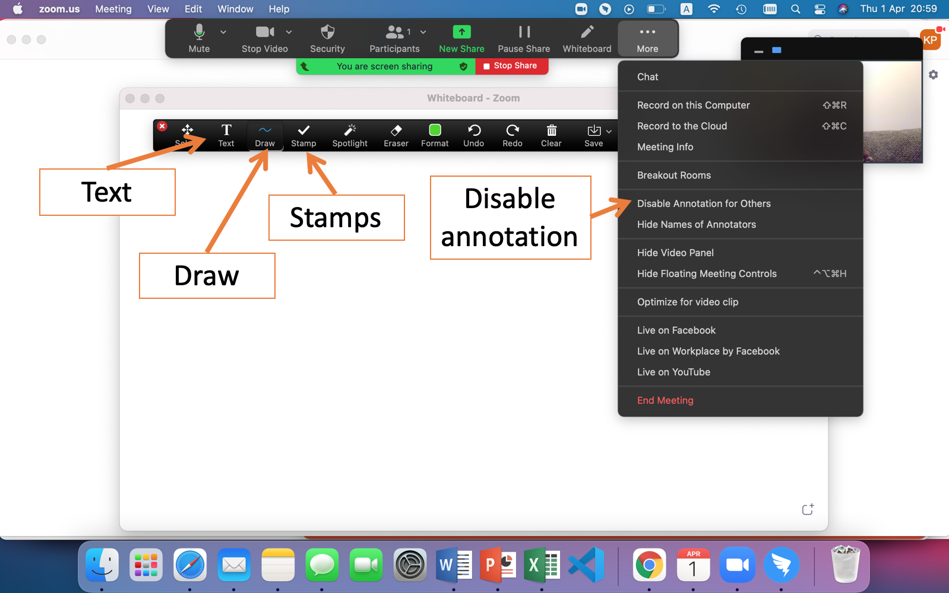Click End Meeting in red
This screenshot has width=949, height=593.
740,401
